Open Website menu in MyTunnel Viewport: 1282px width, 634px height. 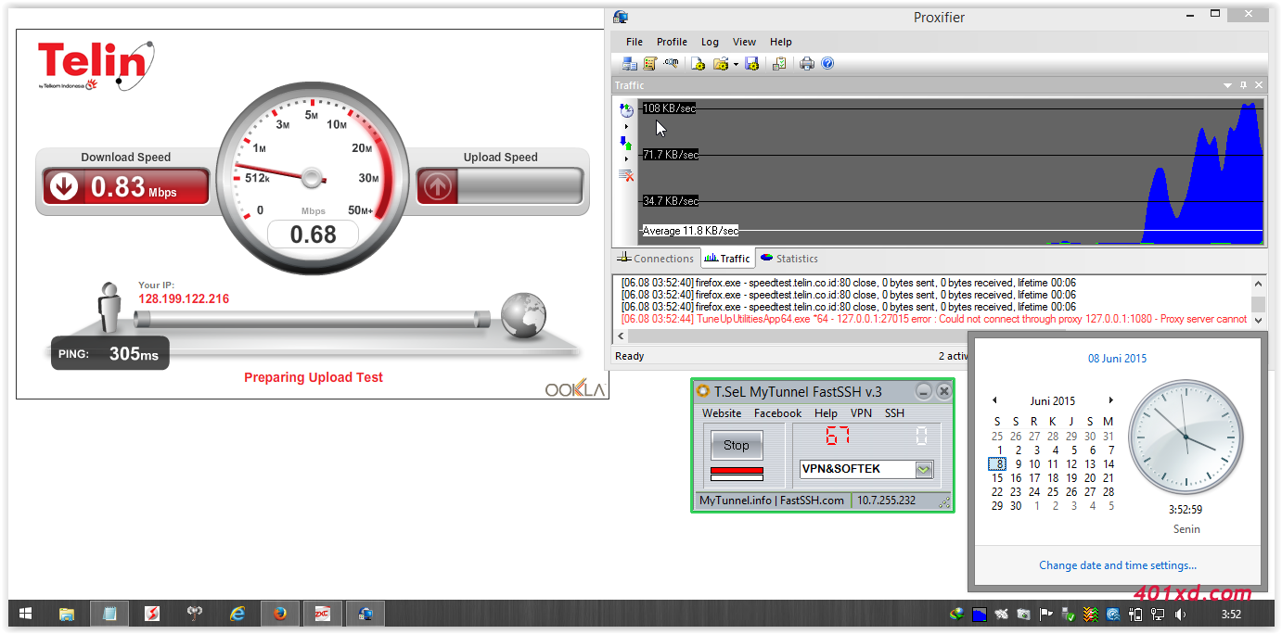pos(722,413)
